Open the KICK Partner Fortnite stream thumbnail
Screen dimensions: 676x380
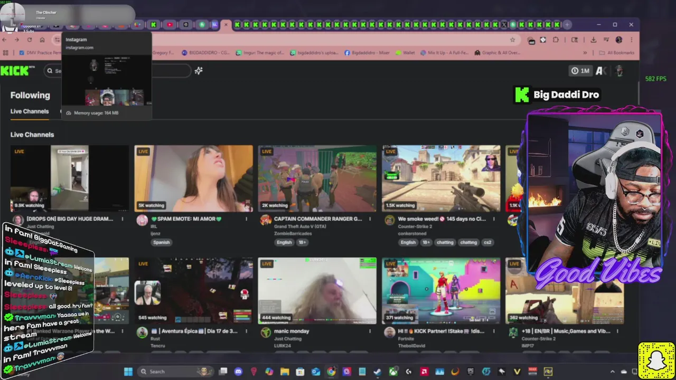tap(441, 290)
